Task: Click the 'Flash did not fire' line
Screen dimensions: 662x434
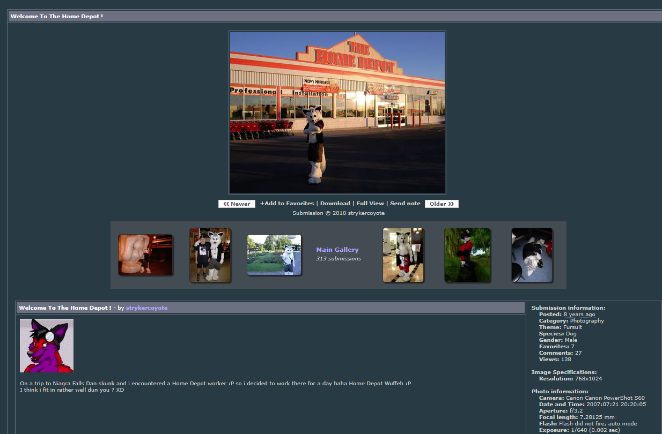Action: point(588,424)
